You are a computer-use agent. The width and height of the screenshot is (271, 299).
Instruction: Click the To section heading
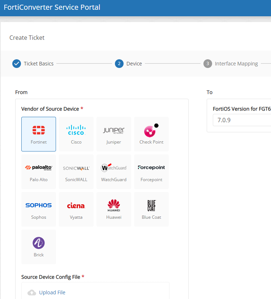210,92
